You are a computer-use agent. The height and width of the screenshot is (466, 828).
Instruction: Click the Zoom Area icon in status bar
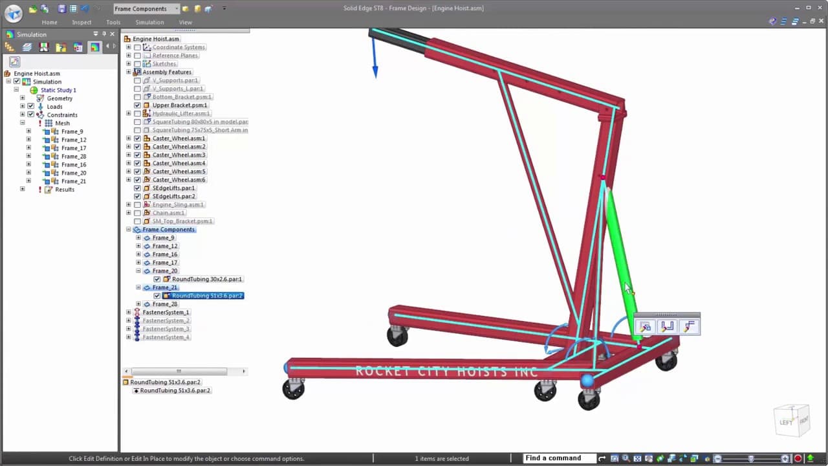point(615,459)
